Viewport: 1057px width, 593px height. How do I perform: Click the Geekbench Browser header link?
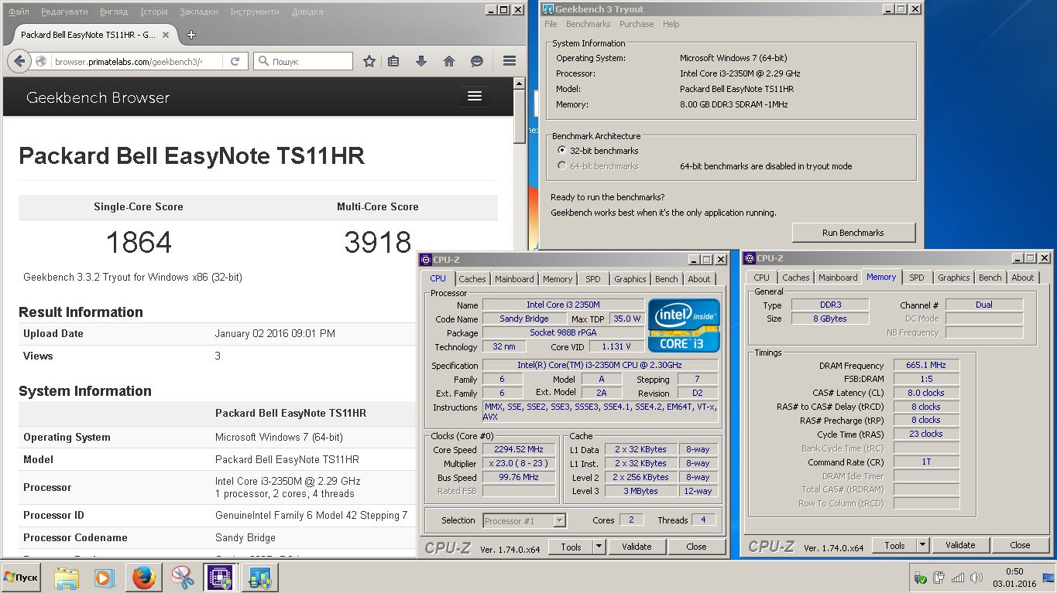pos(98,97)
